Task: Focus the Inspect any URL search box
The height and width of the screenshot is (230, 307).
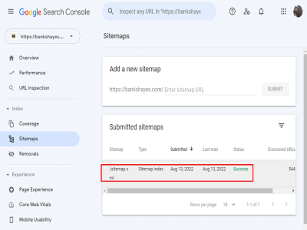Action: 159,11
